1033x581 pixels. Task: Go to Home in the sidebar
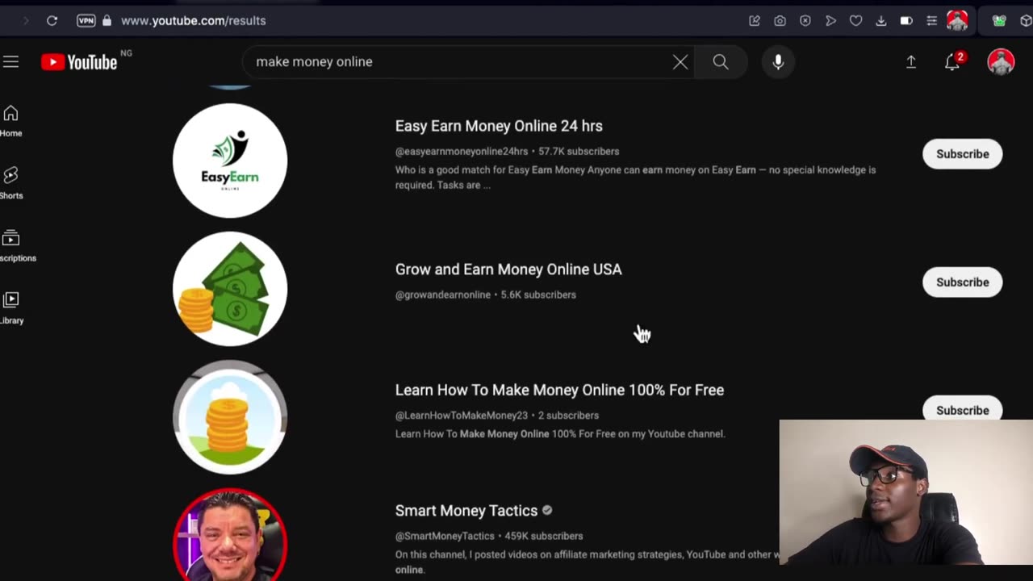click(10, 121)
